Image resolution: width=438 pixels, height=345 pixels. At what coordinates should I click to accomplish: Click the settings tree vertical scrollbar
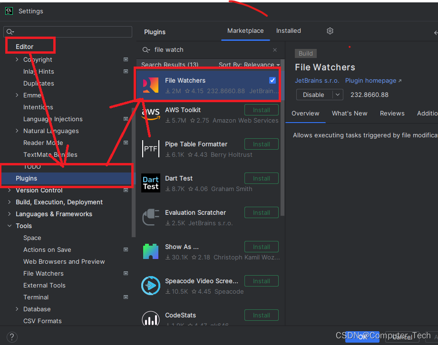(134, 172)
